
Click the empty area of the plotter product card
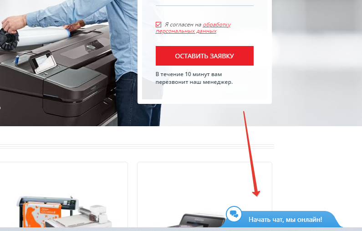coord(63,178)
